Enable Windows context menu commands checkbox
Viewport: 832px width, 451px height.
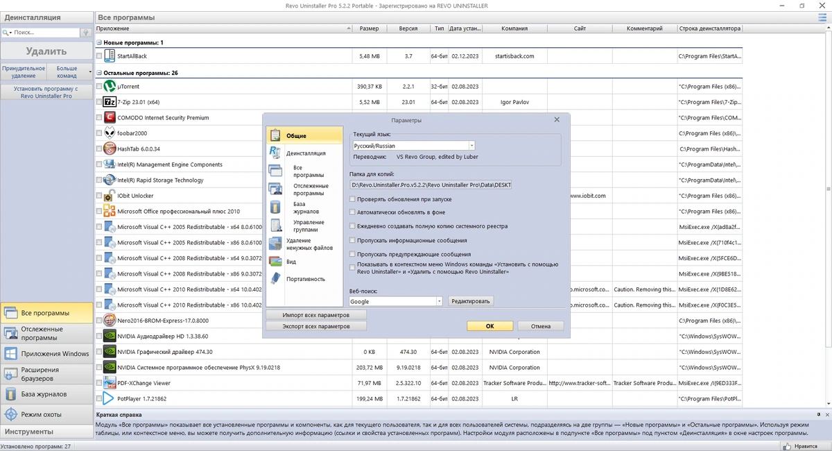pyautogui.click(x=352, y=267)
